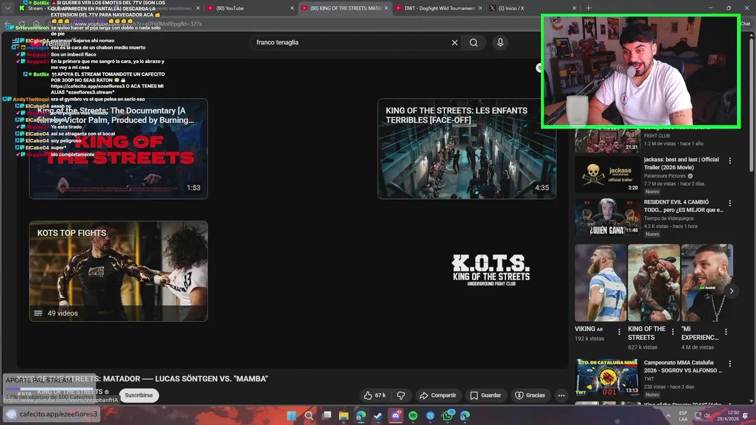Click Campeonato MMA Cataluña 2026 video title
This screenshot has width=756, height=425.
pos(683,367)
